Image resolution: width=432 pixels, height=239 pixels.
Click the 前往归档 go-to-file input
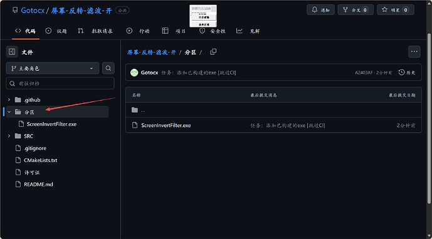pos(60,83)
